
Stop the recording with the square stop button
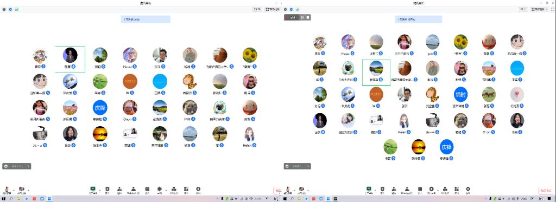[x=308, y=17]
